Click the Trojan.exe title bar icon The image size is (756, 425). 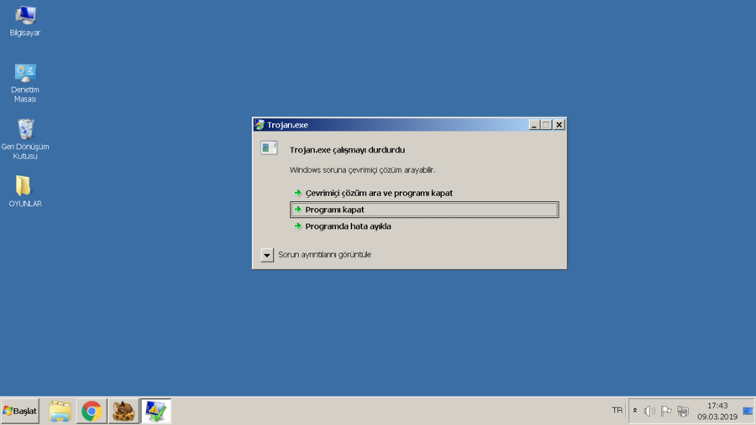click(260, 125)
